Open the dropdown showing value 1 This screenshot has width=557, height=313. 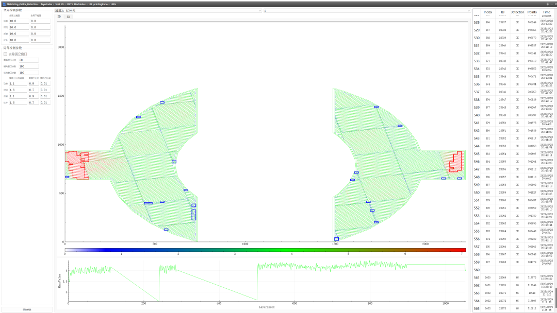(367, 11)
